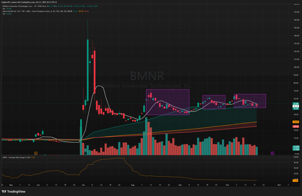Click the small marker icon under July volume bars
This screenshot has height=196, width=302.
pyautogui.click(x=85, y=153)
